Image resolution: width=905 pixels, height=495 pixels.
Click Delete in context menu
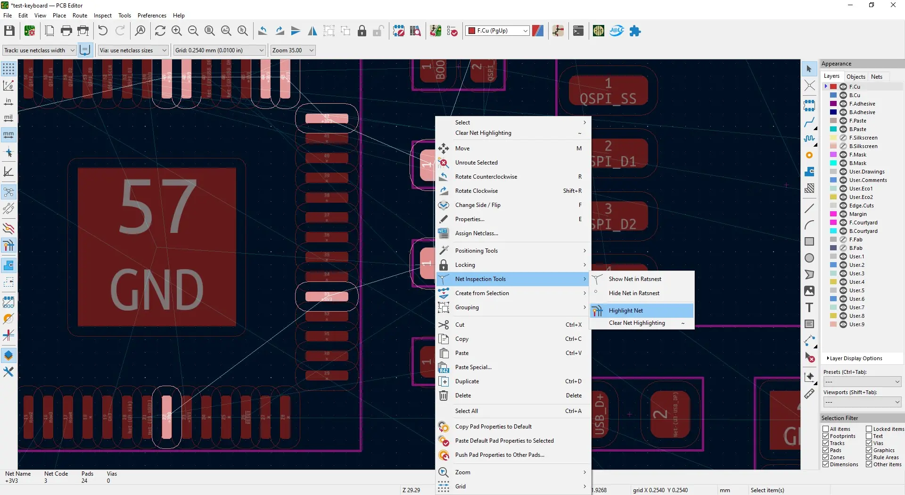click(x=514, y=396)
